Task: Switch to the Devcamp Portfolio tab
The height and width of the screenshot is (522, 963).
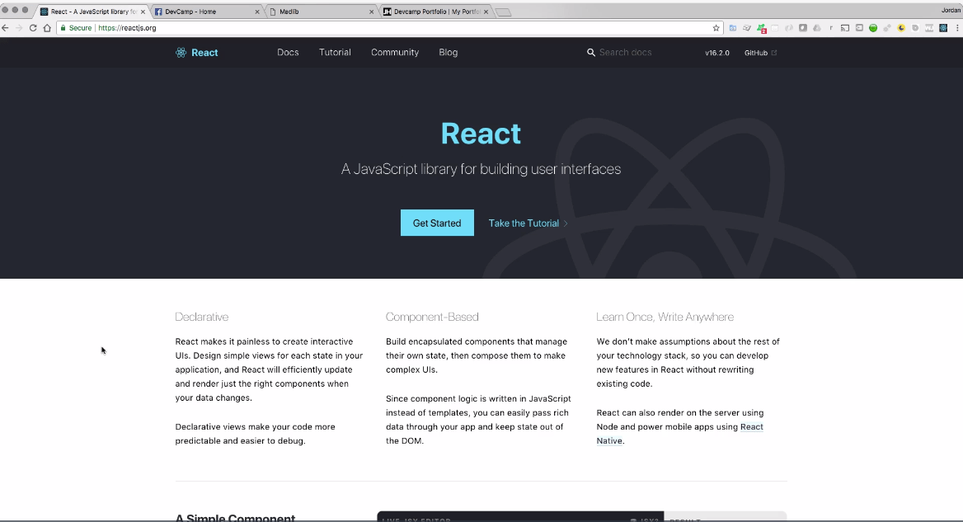Action: point(436,12)
